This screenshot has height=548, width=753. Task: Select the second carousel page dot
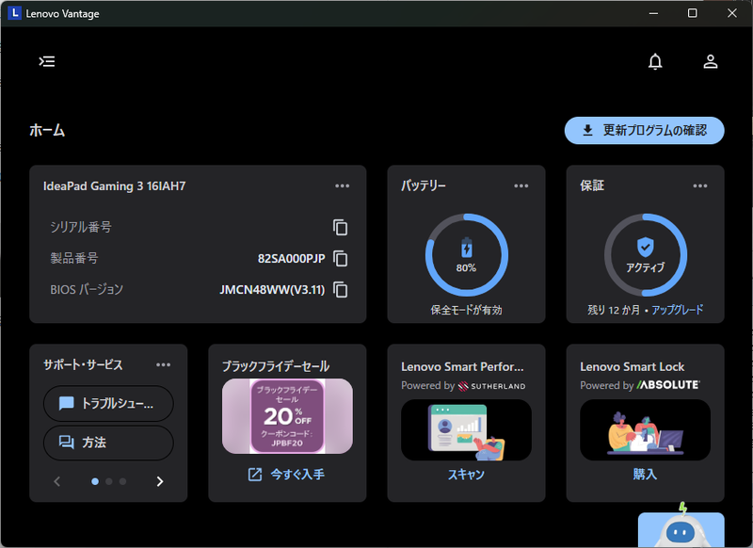[x=109, y=481]
